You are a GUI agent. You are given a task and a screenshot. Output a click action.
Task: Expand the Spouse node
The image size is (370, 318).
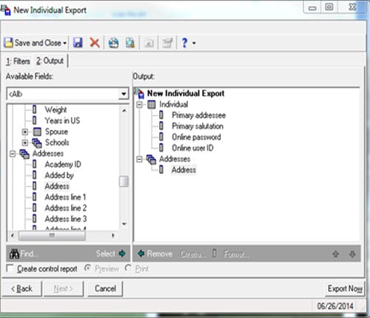click(x=24, y=132)
